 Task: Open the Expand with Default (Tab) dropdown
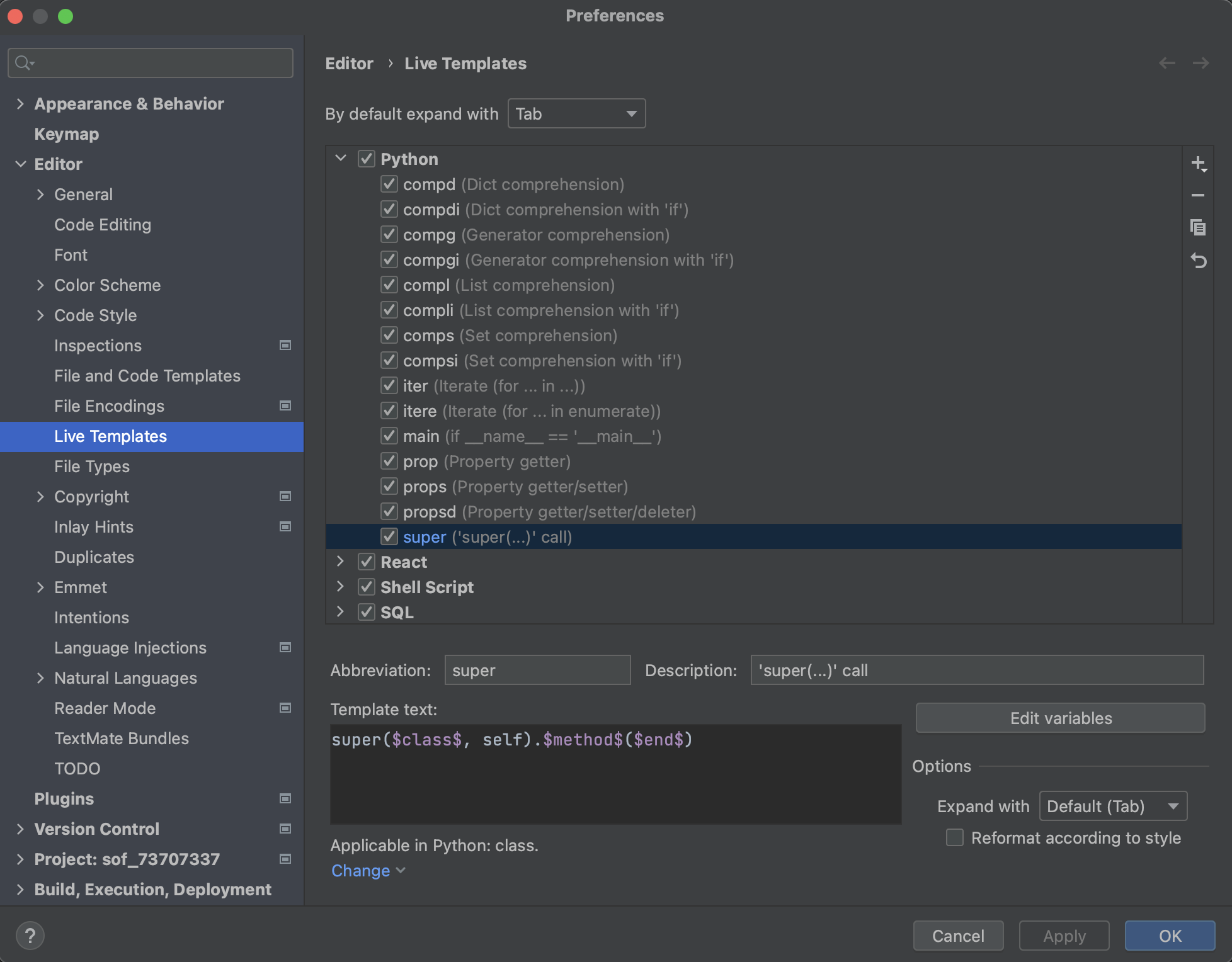click(x=1113, y=806)
